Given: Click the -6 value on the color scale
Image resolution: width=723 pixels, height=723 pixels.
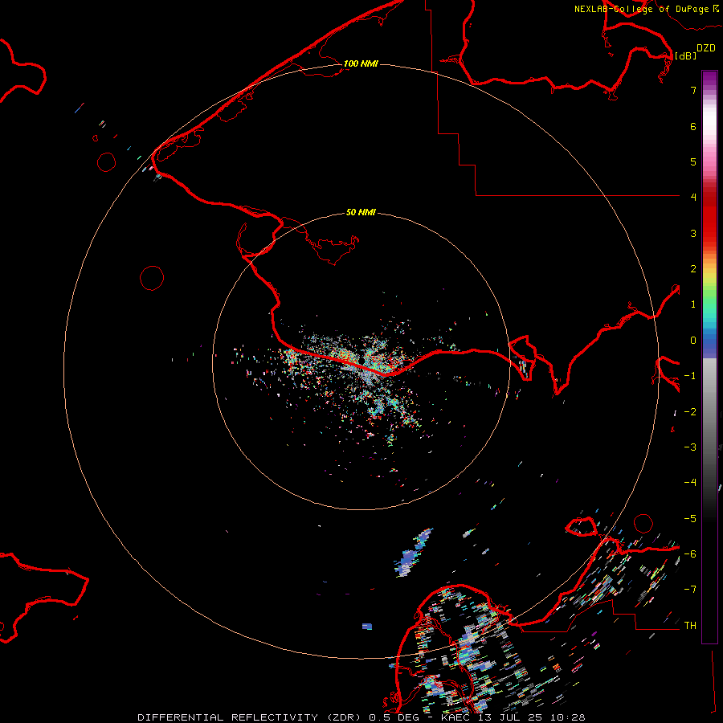Looking at the screenshot, I should click(x=690, y=554).
